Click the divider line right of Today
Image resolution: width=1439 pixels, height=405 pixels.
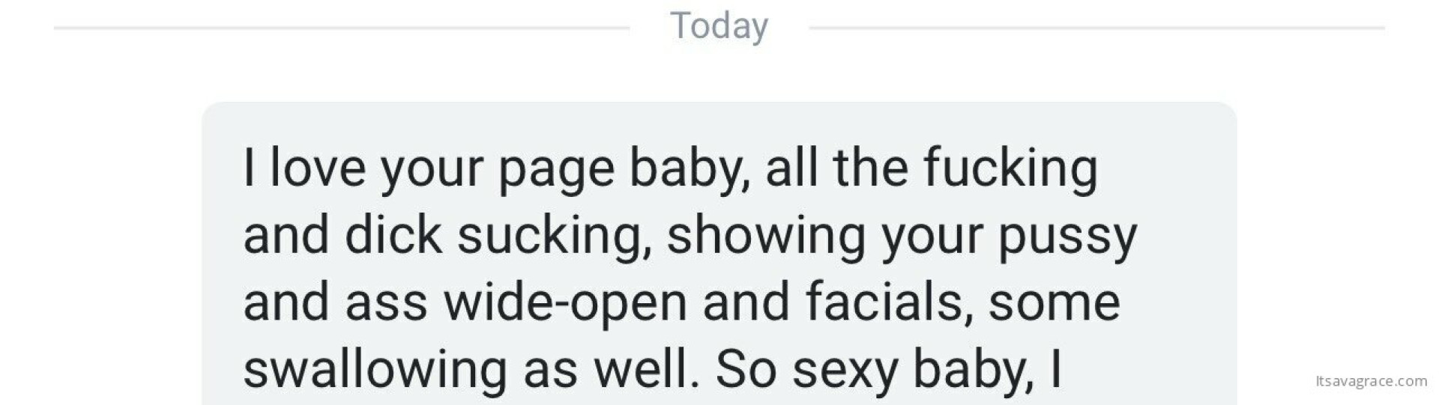point(1096,28)
